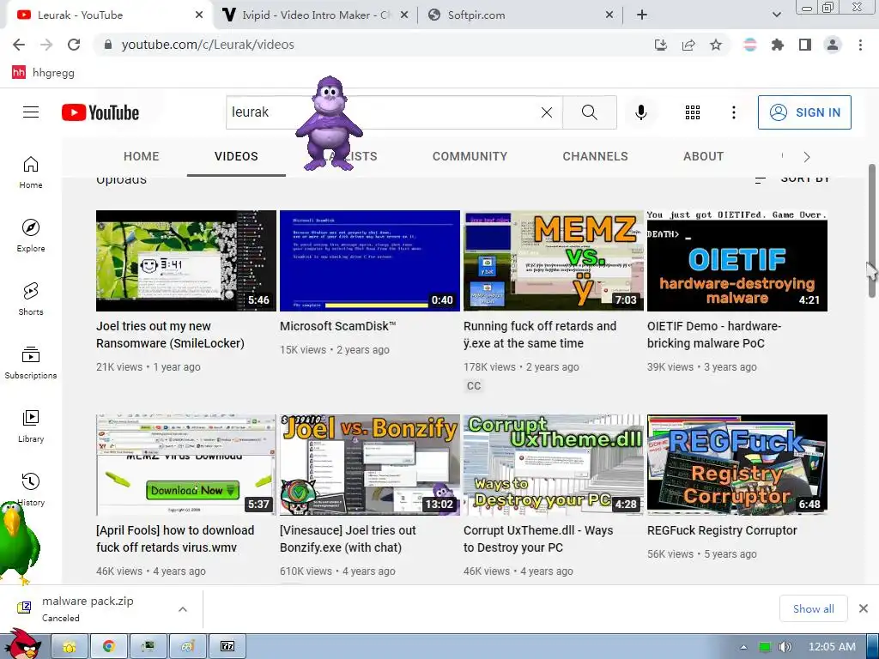Clear the search box with the X
Screen dimensions: 879x659
point(547,112)
